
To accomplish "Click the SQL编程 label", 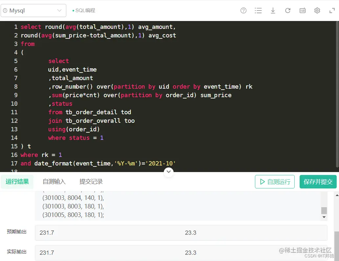I will coord(85,11).
